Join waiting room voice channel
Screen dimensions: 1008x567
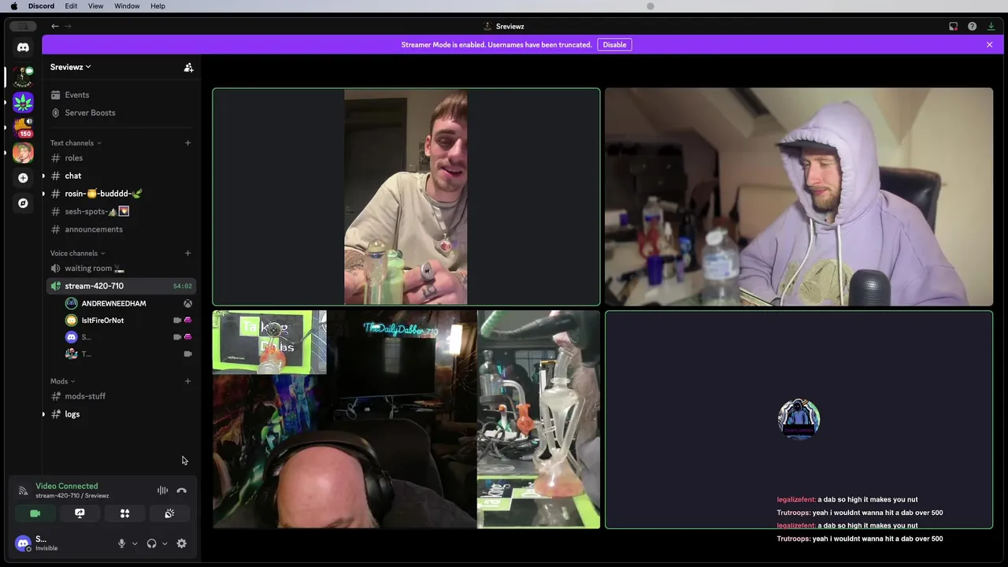tap(120, 269)
